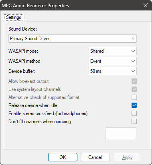Expand the Device buffer dropdown
The image size is (152, 165).
pyautogui.click(x=113, y=71)
